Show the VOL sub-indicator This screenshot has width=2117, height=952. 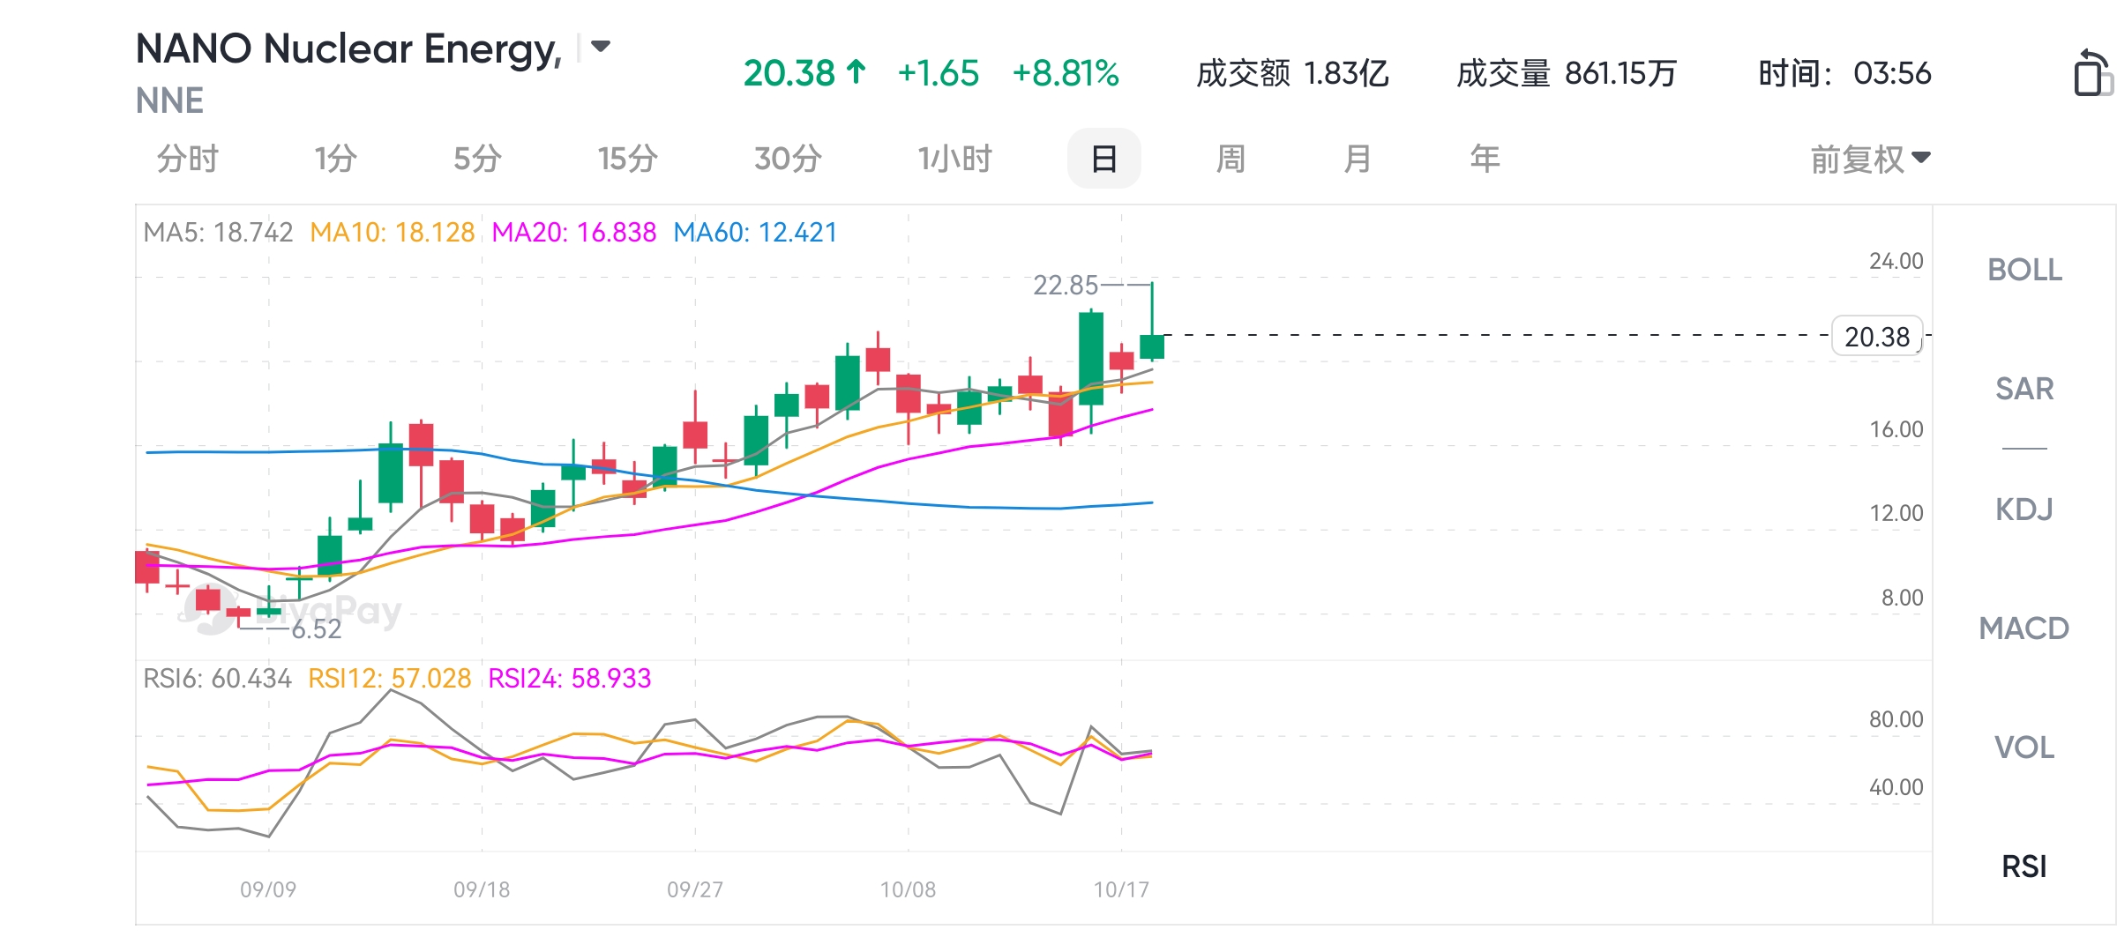coord(2024,747)
